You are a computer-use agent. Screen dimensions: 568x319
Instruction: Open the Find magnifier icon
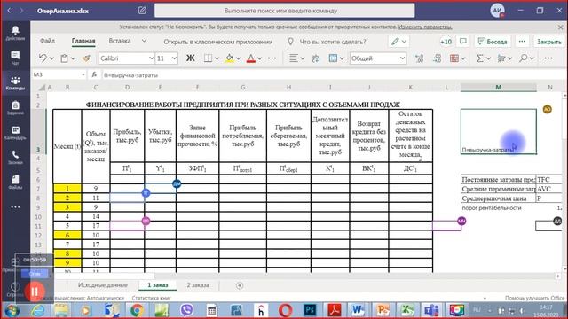pos(523,58)
